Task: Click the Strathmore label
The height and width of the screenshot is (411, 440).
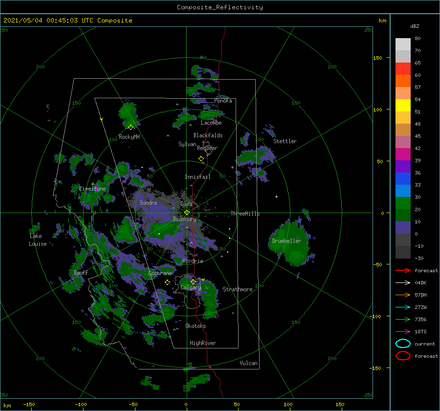Action: (x=238, y=289)
